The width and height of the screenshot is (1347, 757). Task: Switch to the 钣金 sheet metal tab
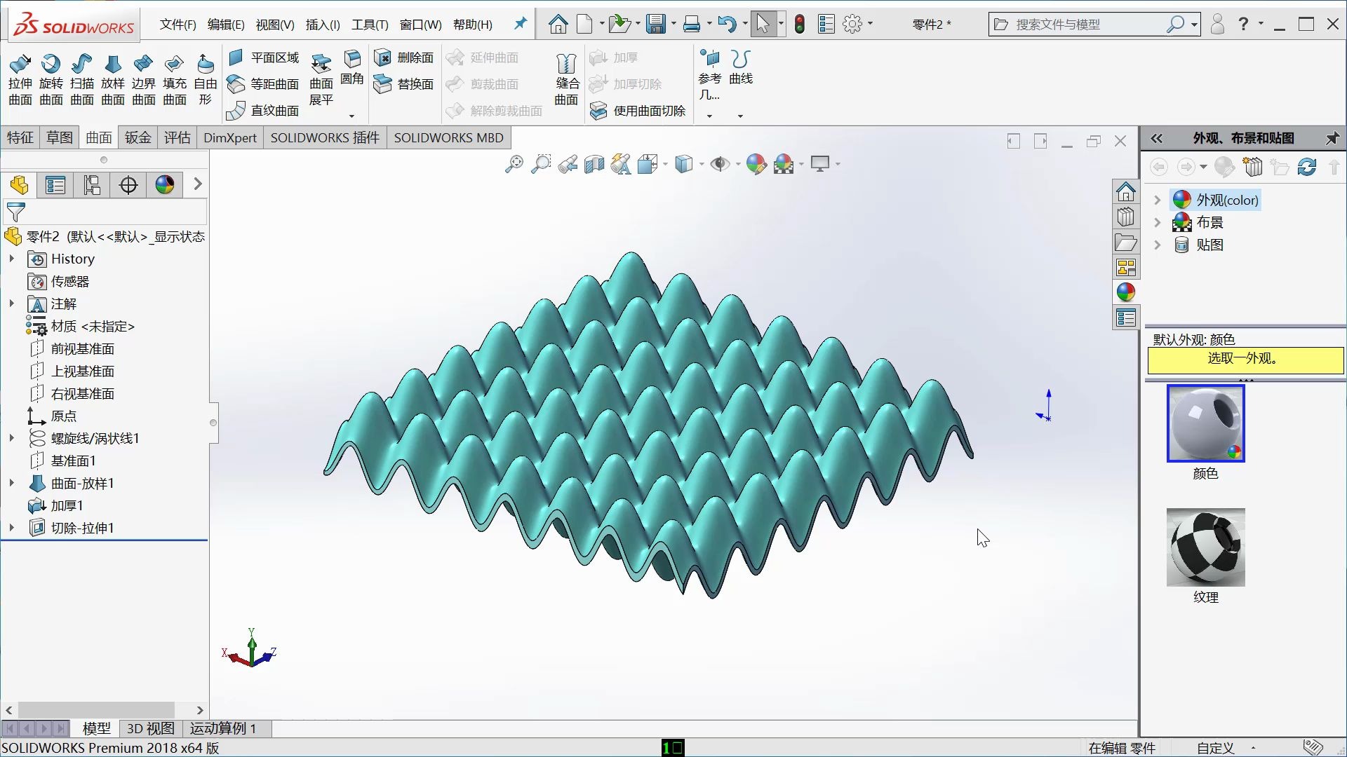point(138,138)
